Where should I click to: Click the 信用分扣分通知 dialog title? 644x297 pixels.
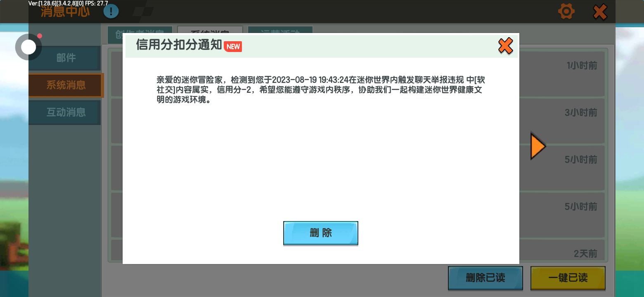pos(179,45)
